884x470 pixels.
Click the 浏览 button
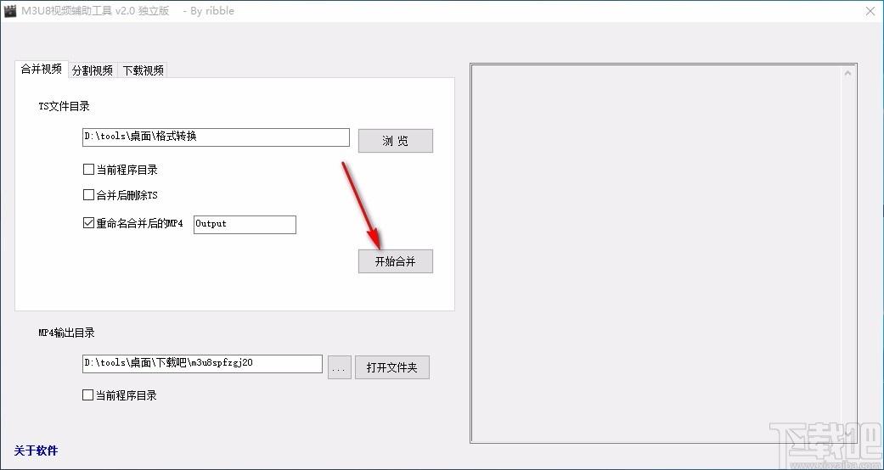(395, 141)
